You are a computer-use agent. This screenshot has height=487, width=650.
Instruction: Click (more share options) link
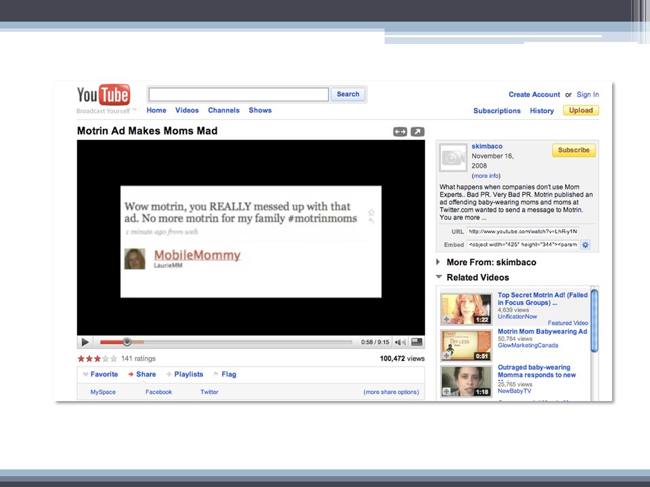pyautogui.click(x=391, y=392)
